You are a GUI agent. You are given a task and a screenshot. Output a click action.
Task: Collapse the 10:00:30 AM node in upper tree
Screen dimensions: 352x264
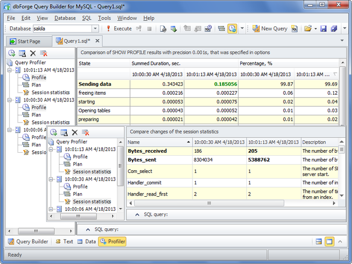(9, 100)
